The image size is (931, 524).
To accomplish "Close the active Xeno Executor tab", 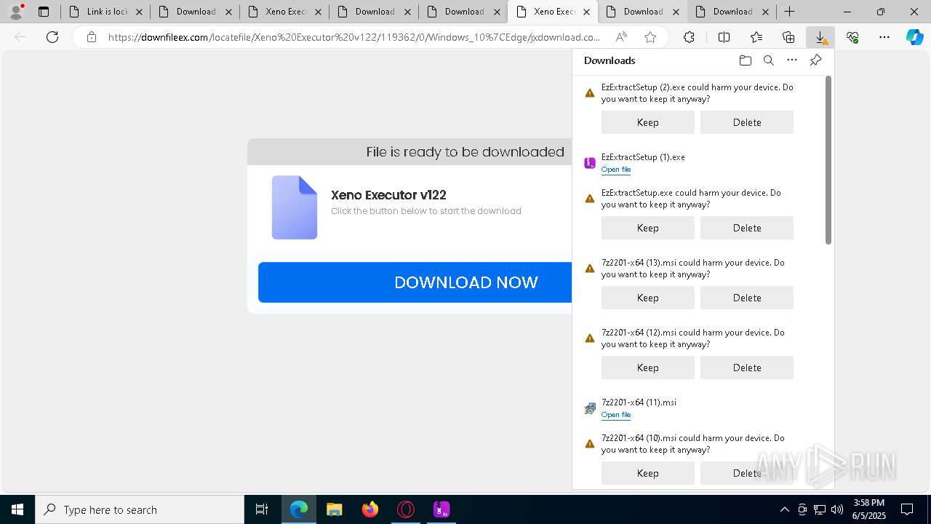I will tap(586, 12).
